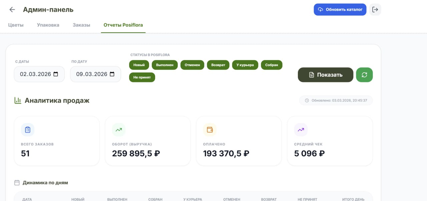Toggle the 'Новый' status filter
The width and height of the screenshot is (427, 201).
coord(139,65)
